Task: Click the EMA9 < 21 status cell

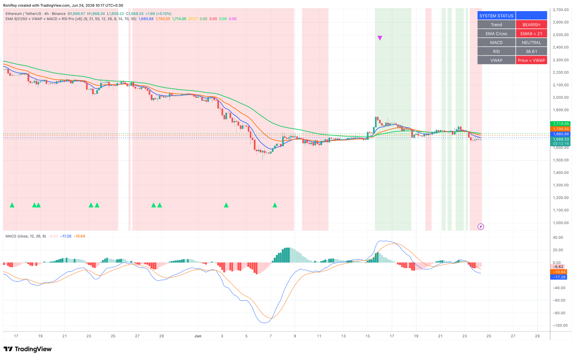Action: [531, 34]
